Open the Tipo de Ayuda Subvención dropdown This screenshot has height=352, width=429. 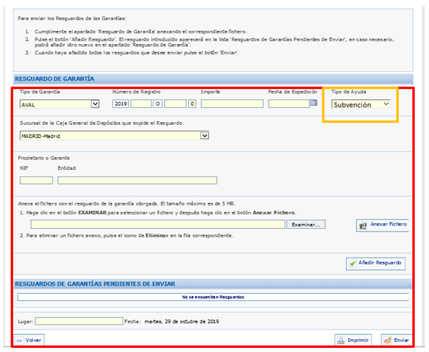tap(361, 104)
